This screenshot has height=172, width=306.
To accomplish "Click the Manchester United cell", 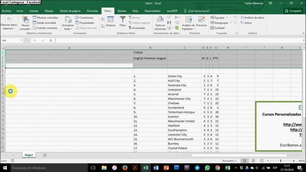I will click(184, 121).
